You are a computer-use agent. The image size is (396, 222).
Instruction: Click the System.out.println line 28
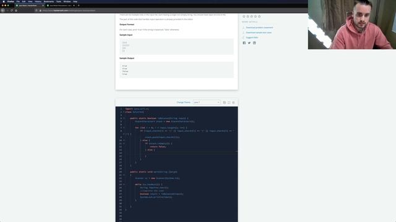tap(156, 197)
